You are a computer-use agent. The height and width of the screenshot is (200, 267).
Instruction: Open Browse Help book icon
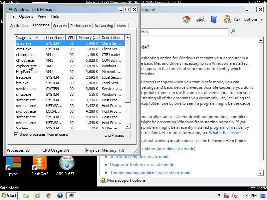(214, 19)
